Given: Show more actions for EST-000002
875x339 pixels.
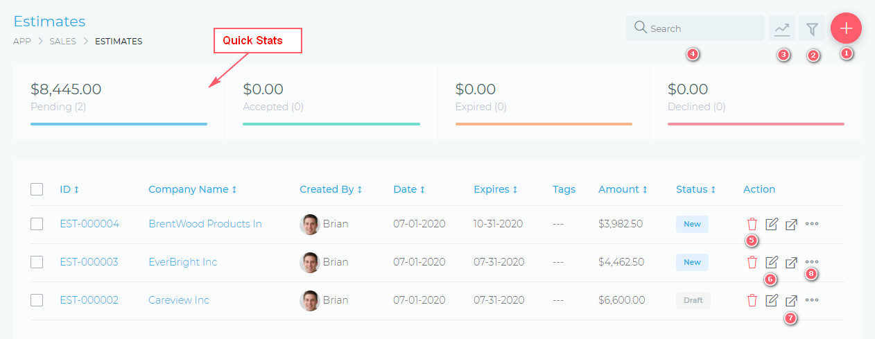Looking at the screenshot, I should (x=812, y=300).
